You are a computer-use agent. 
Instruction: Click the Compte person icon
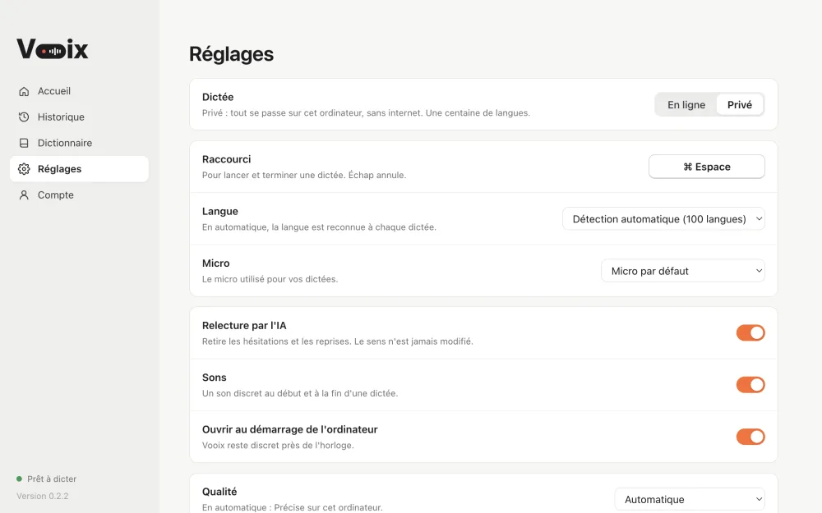(x=24, y=195)
